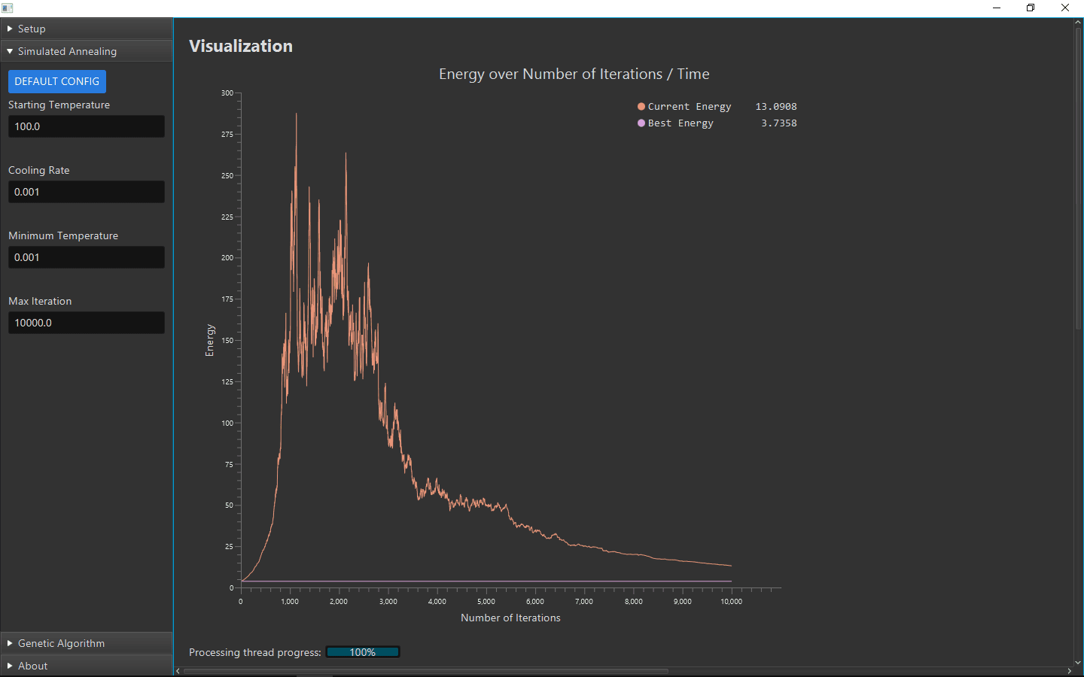The image size is (1084, 677).
Task: Open the About section
Action: coord(32,666)
